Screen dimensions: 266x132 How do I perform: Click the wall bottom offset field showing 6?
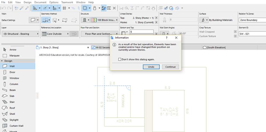(x=142, y=32)
